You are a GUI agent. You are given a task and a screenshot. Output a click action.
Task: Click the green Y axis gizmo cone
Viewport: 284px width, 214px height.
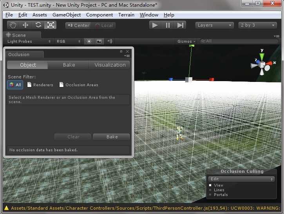coord(262,57)
